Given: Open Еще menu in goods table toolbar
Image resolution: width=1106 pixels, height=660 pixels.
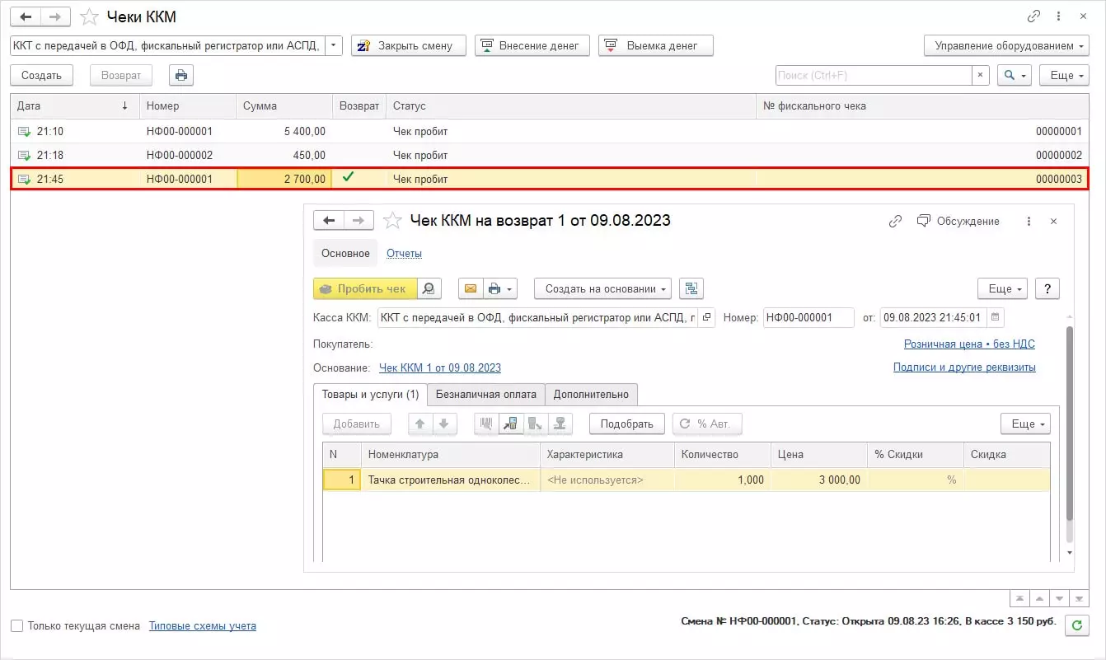Looking at the screenshot, I should point(1025,424).
